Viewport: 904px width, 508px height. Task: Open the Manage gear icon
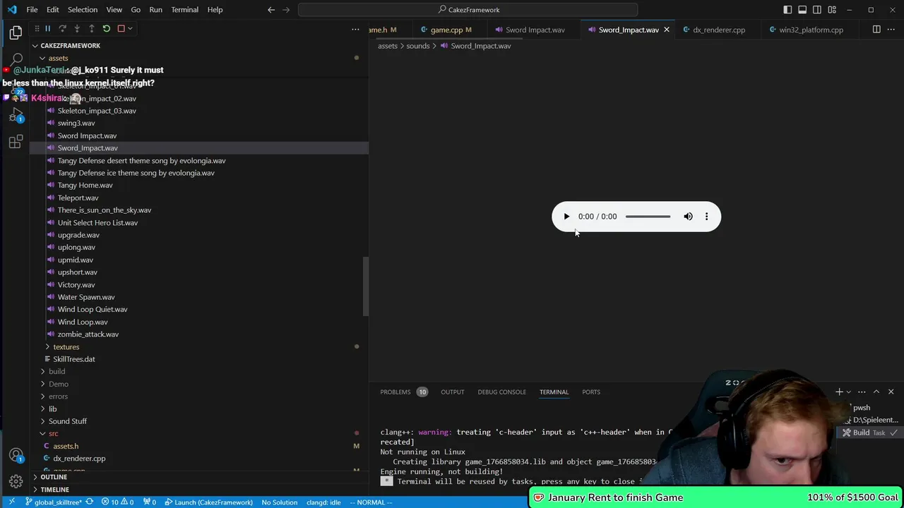pos(16,483)
